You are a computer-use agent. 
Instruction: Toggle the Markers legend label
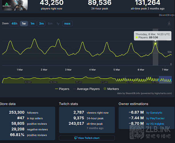coord(113,89)
